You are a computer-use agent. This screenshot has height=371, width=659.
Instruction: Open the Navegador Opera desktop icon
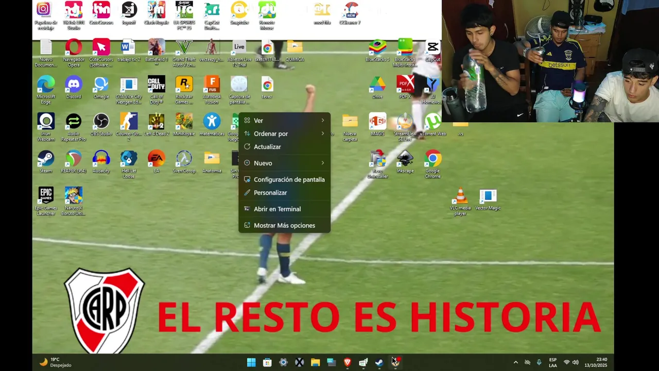[74, 53]
